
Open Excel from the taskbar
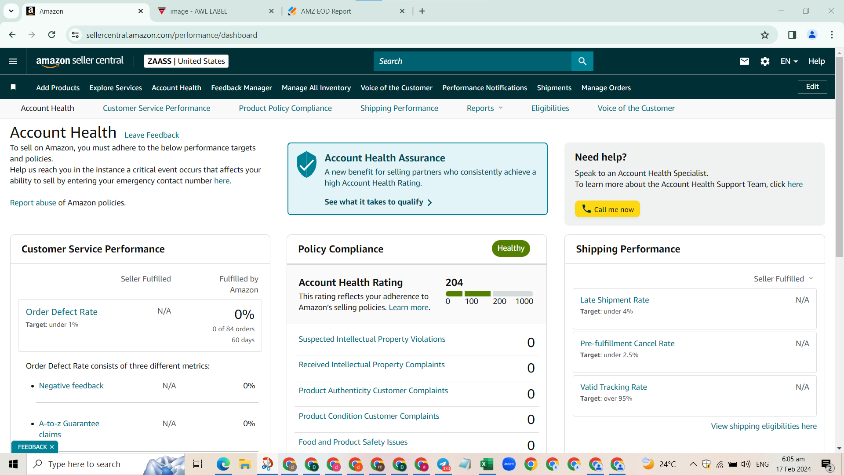pos(487,464)
